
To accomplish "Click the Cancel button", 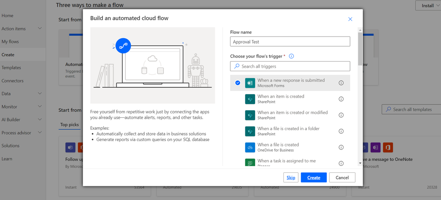I will (x=342, y=178).
